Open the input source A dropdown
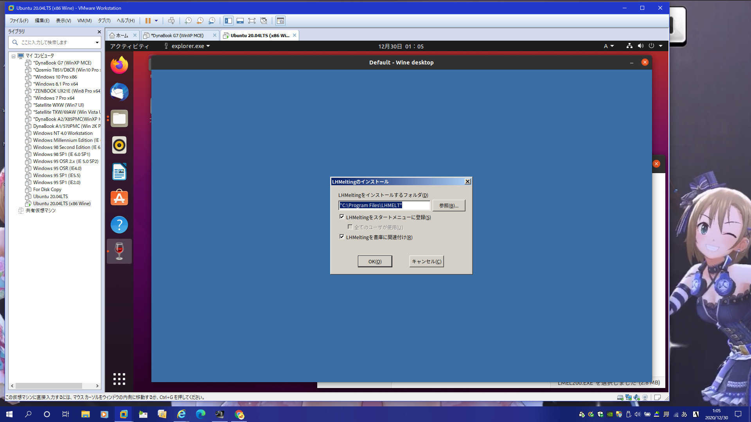This screenshot has height=422, width=751. point(609,46)
